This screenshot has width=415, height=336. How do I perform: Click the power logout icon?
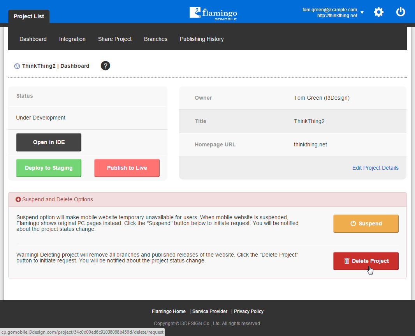pos(401,12)
